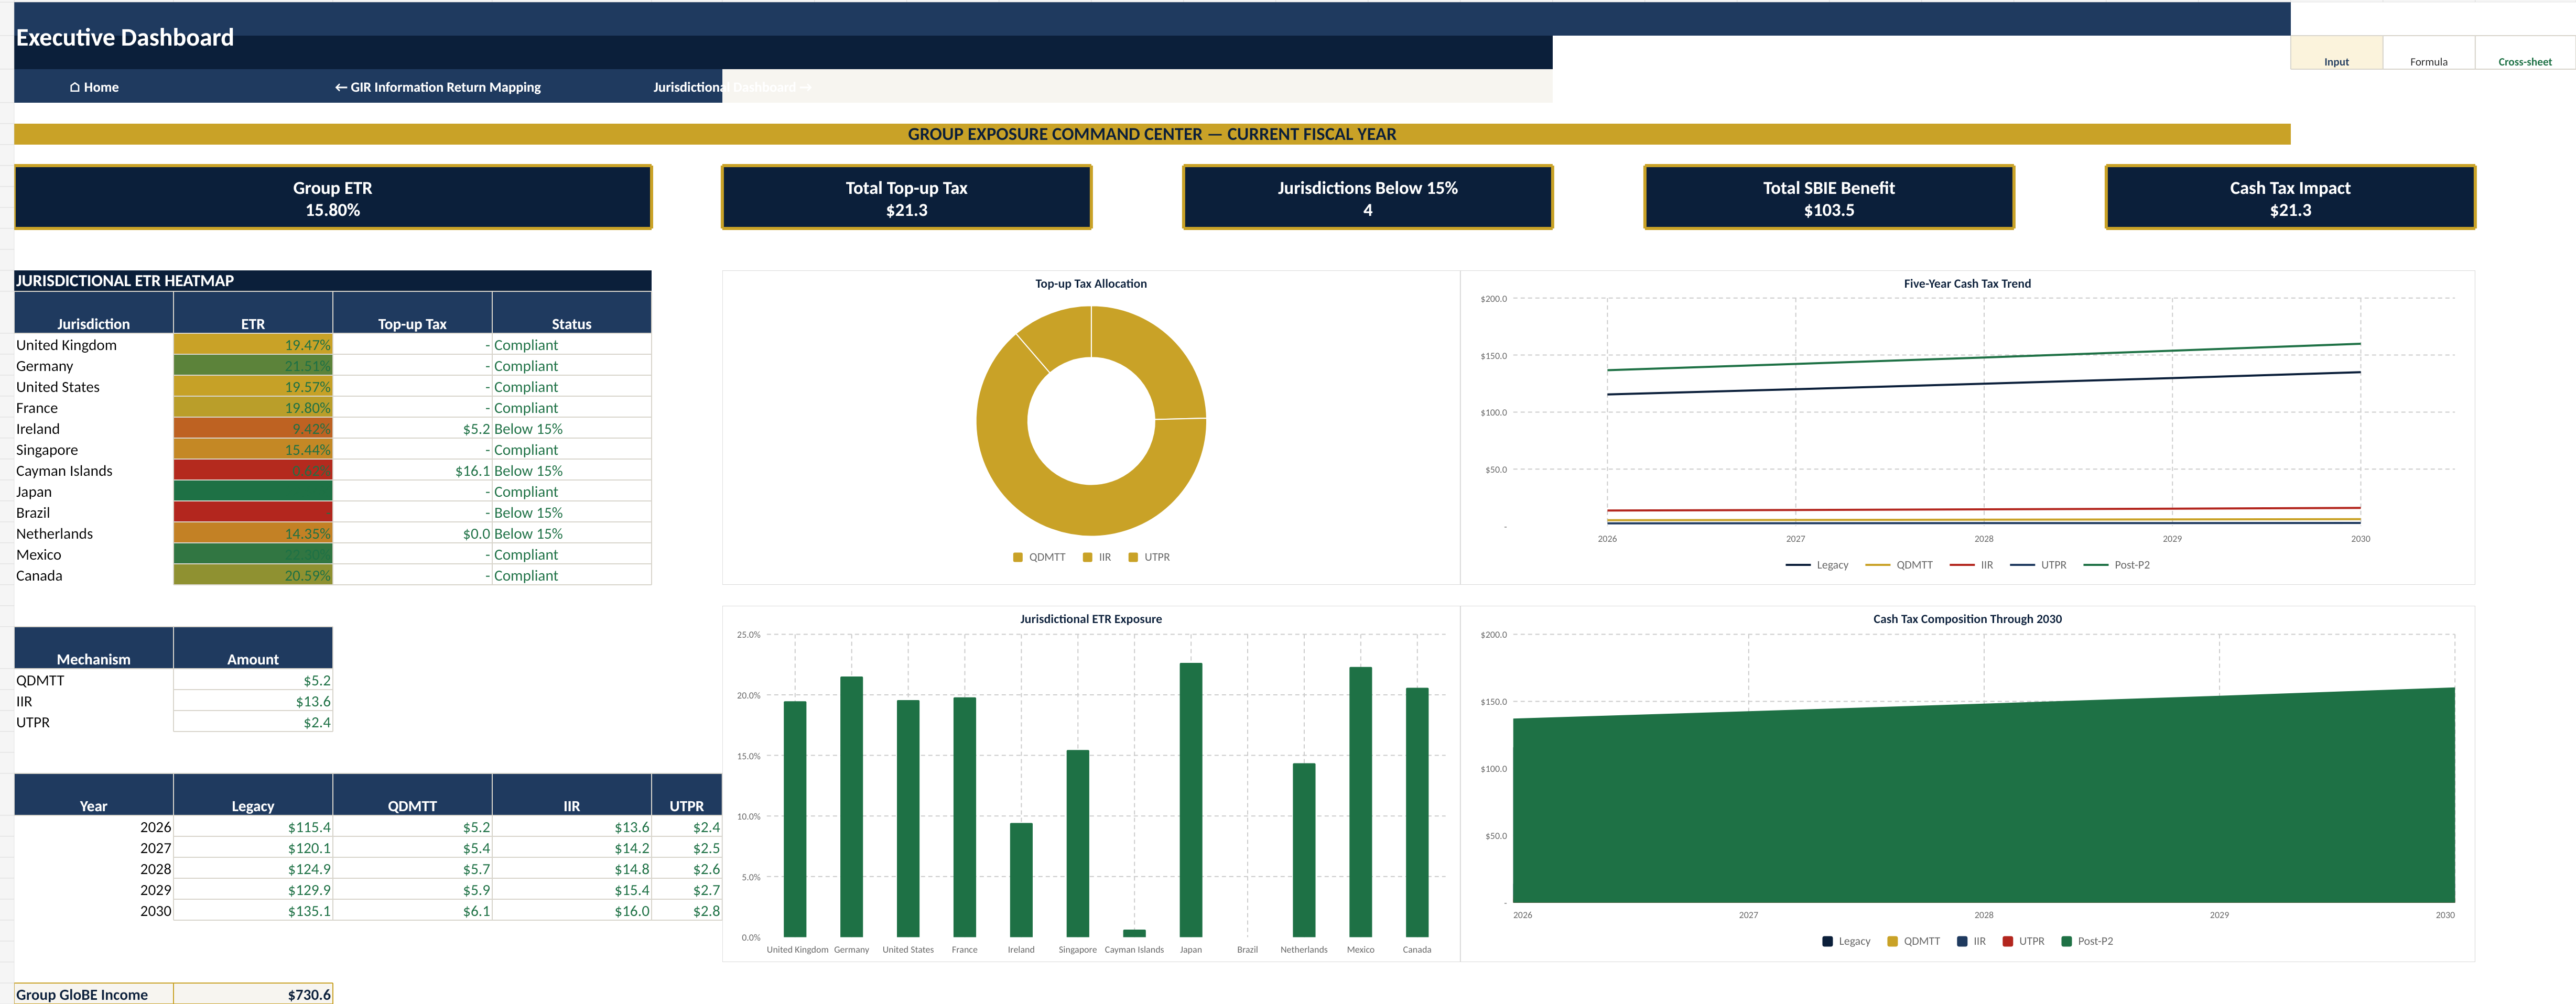Select the Ireland ETR heatmap cell
Screen dimensions: 2576x1004
click(x=253, y=428)
